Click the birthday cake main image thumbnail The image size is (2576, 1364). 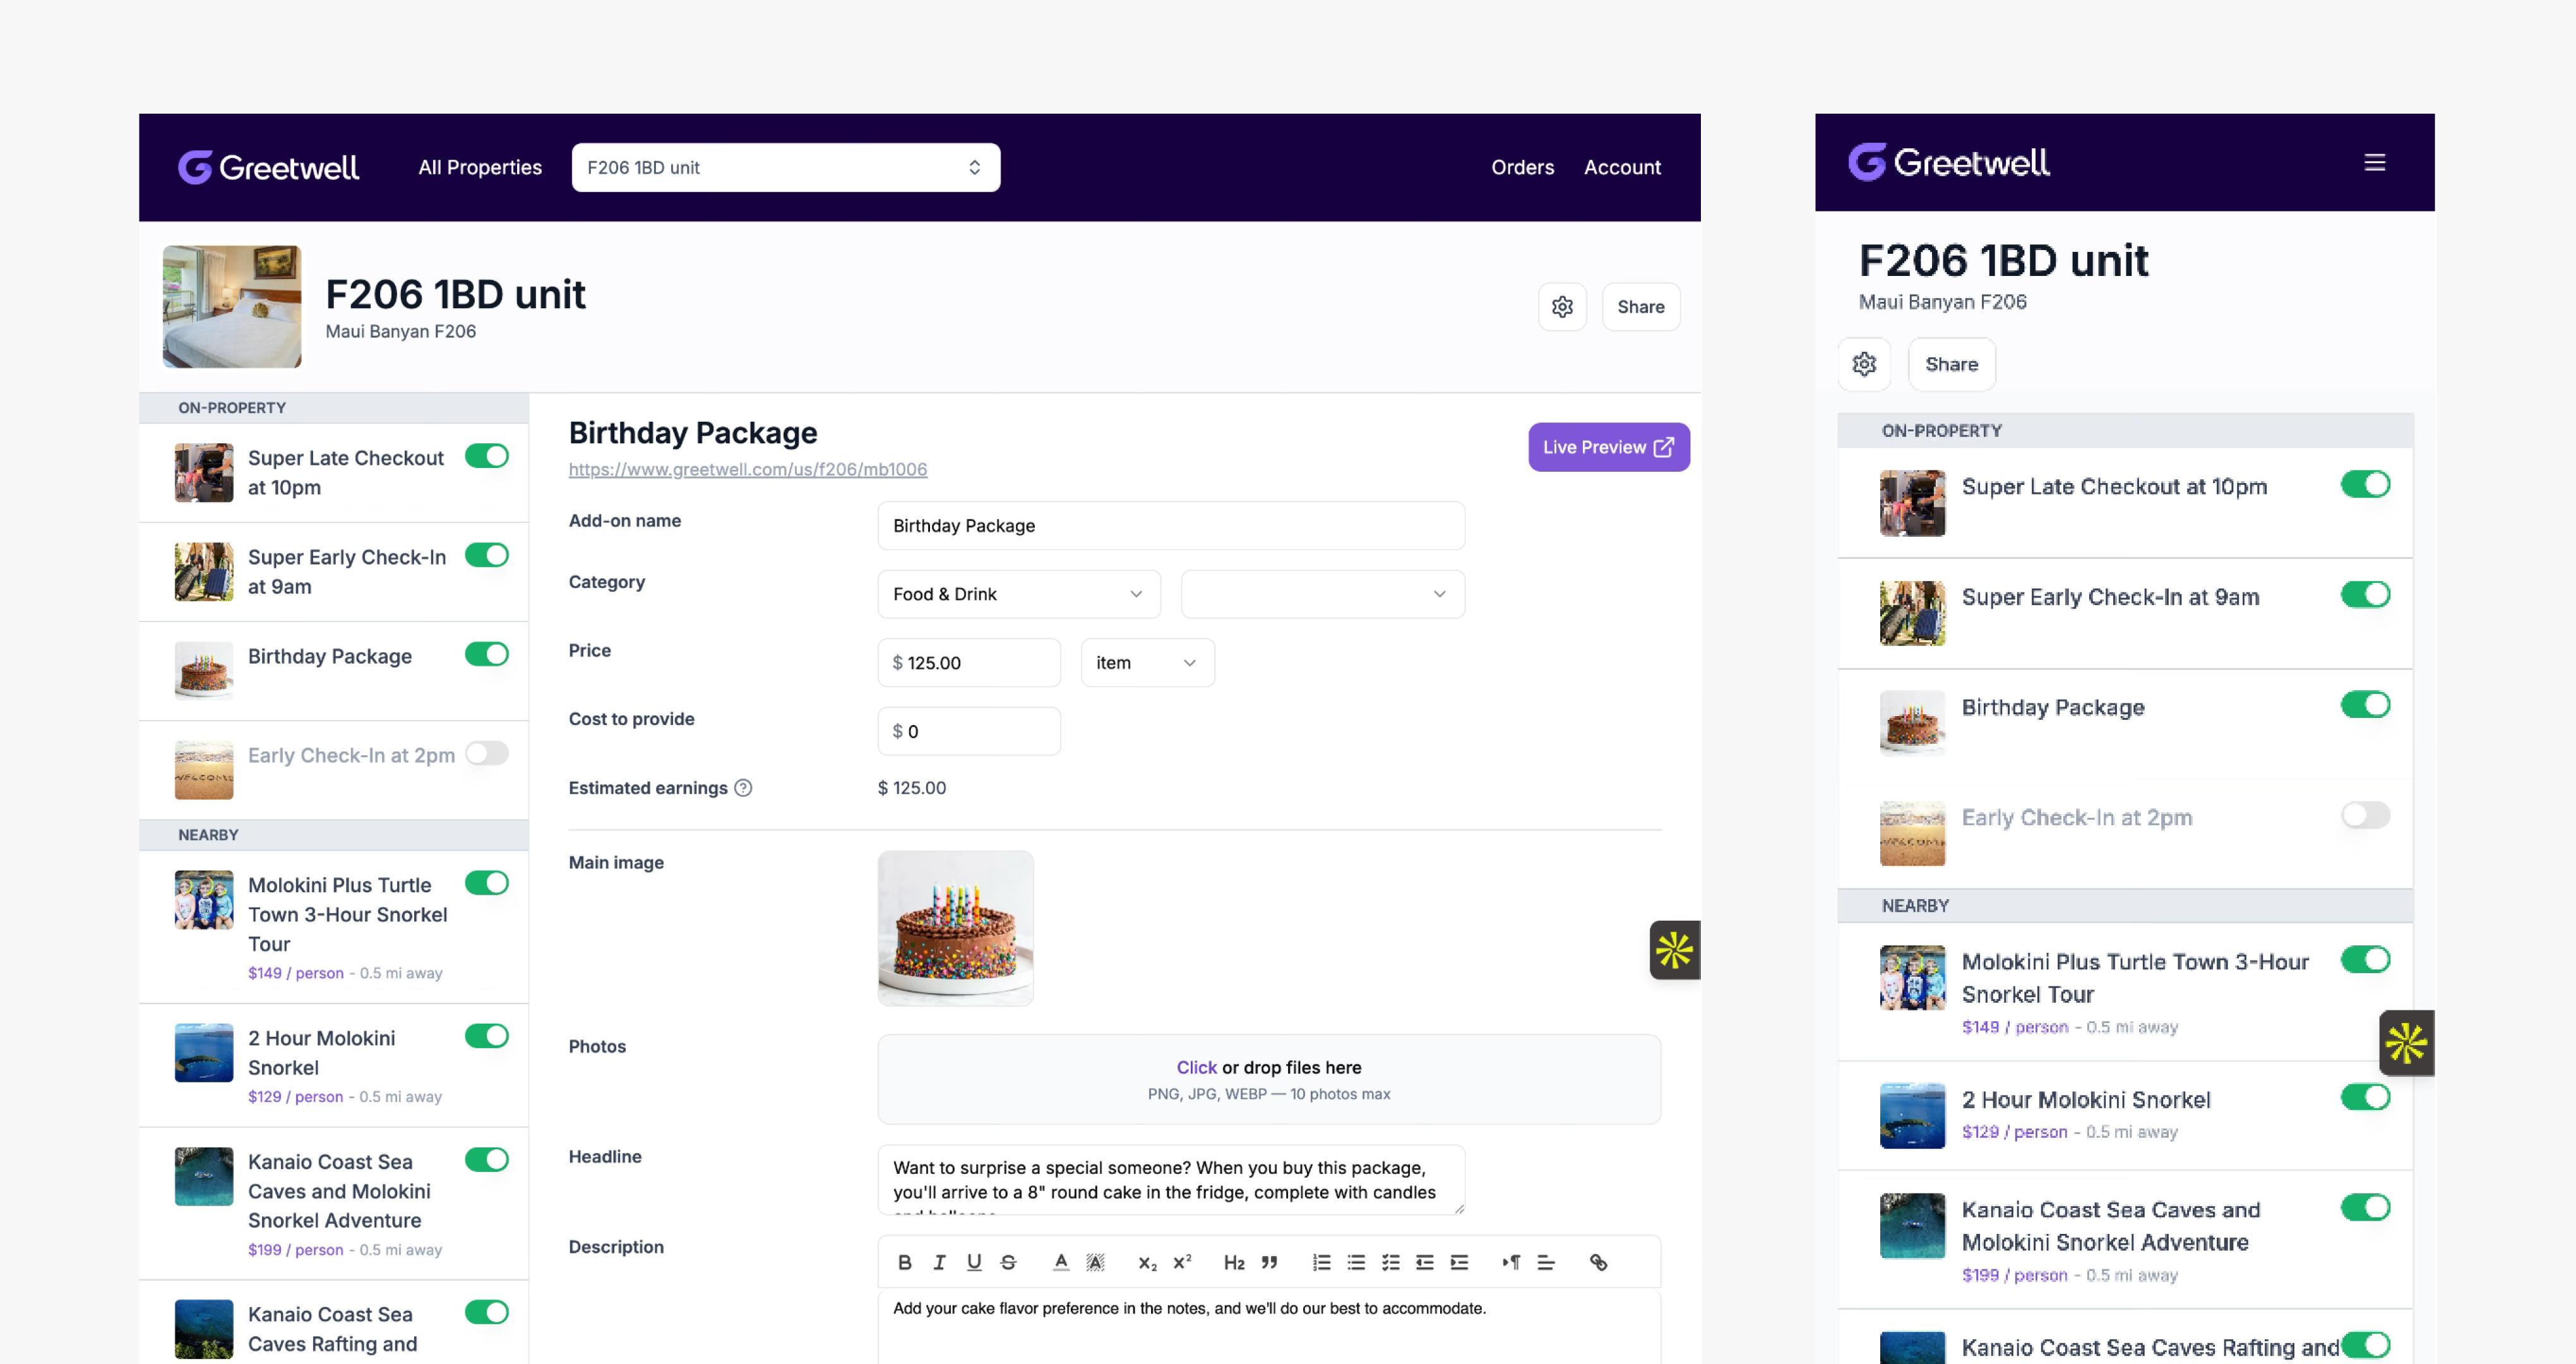955,928
